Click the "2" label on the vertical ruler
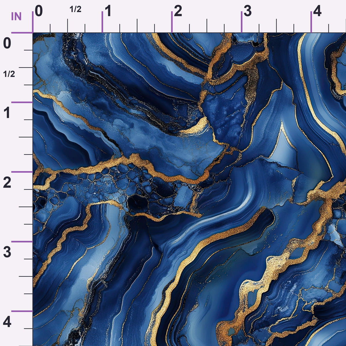The height and width of the screenshot is (346, 346). tap(7, 183)
